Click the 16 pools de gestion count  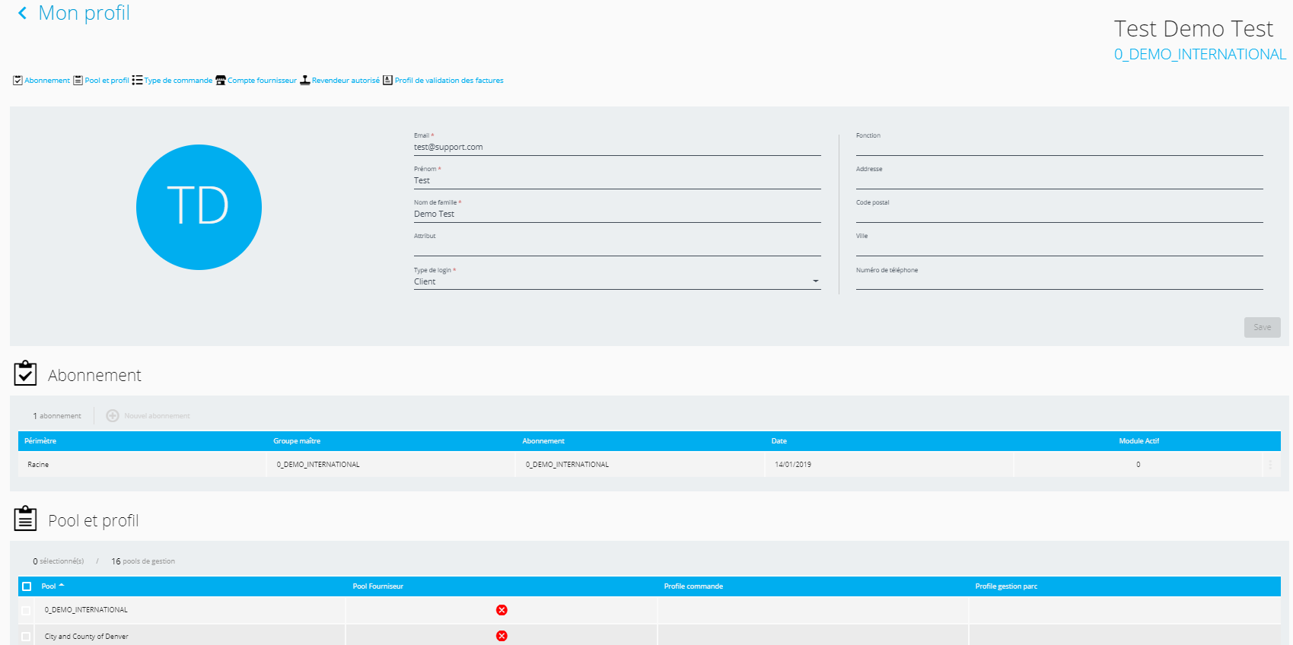tap(143, 561)
